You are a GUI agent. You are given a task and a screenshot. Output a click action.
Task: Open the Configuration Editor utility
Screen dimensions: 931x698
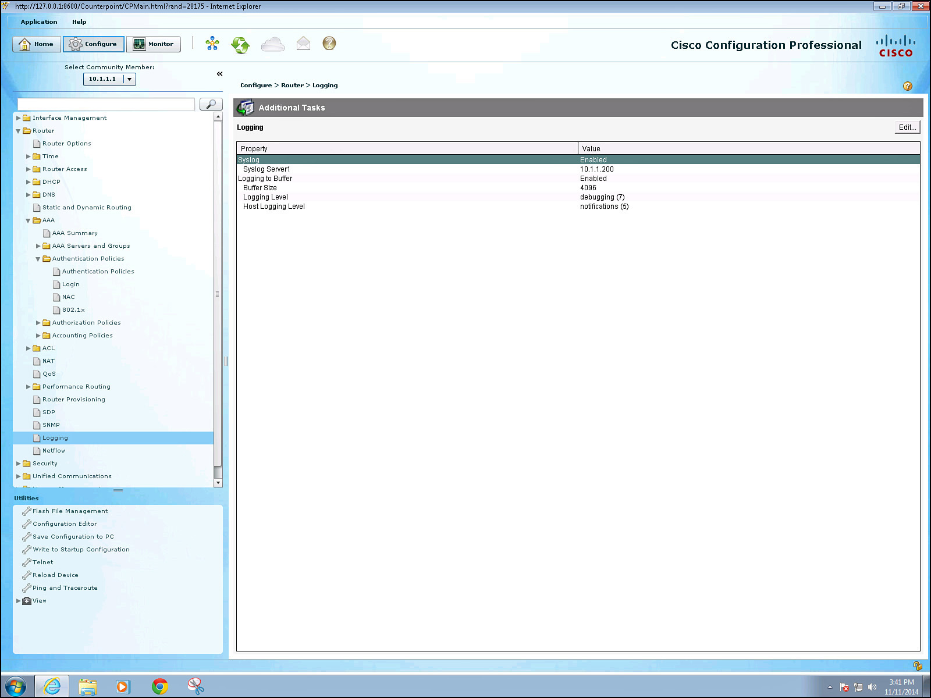65,524
